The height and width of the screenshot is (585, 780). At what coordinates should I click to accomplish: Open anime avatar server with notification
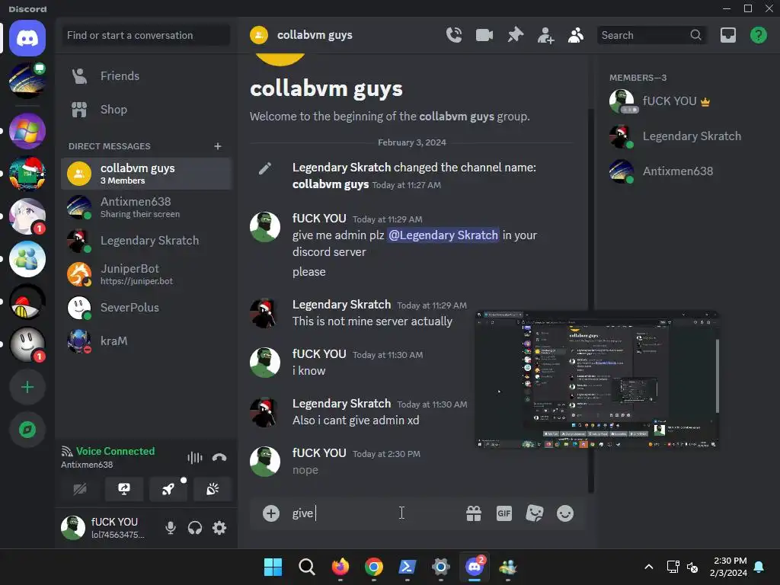pos(27,216)
